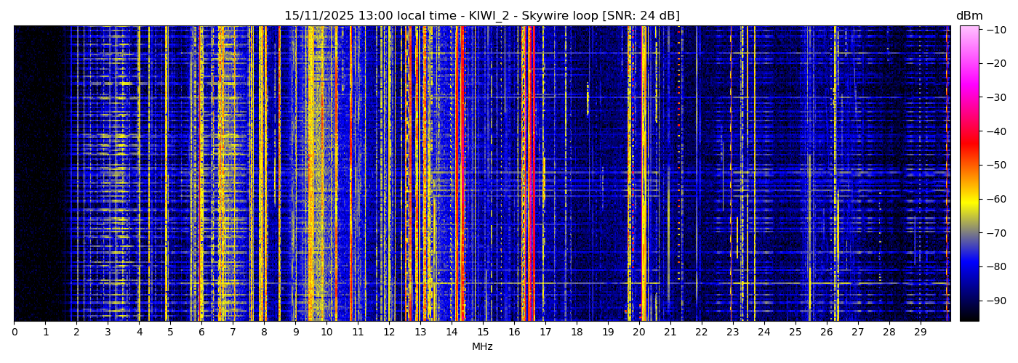
Task: Click the −60 yellow level on colorbar
Action: click(969, 199)
